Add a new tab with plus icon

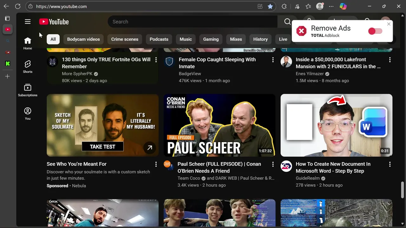[x=8, y=76]
